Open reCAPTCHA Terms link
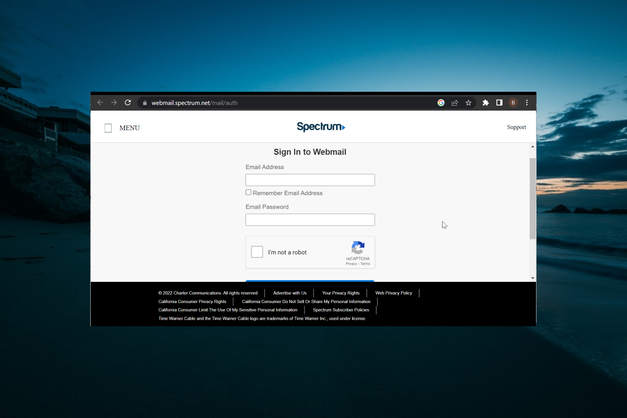Screen dimensions: 627x418 (365, 264)
